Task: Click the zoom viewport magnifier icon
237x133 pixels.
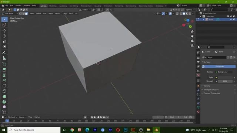Action: coord(192,32)
